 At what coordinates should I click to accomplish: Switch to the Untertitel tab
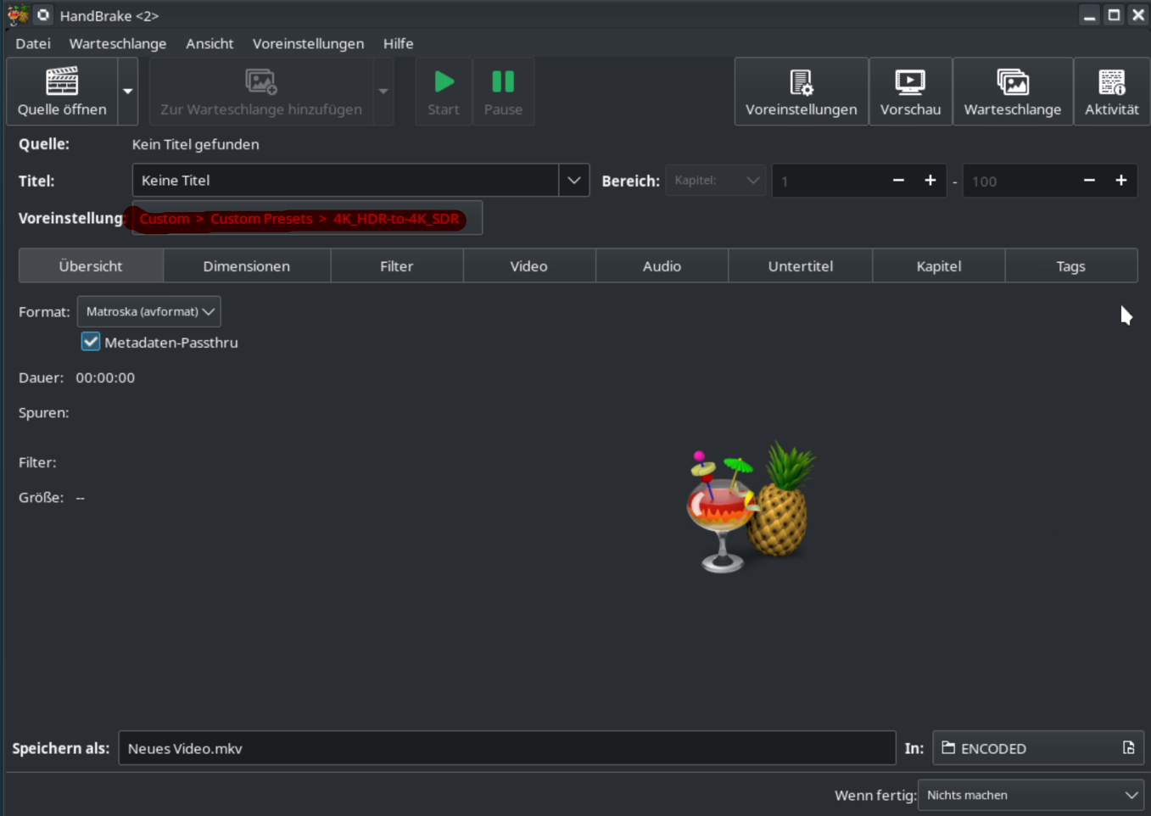click(x=801, y=265)
